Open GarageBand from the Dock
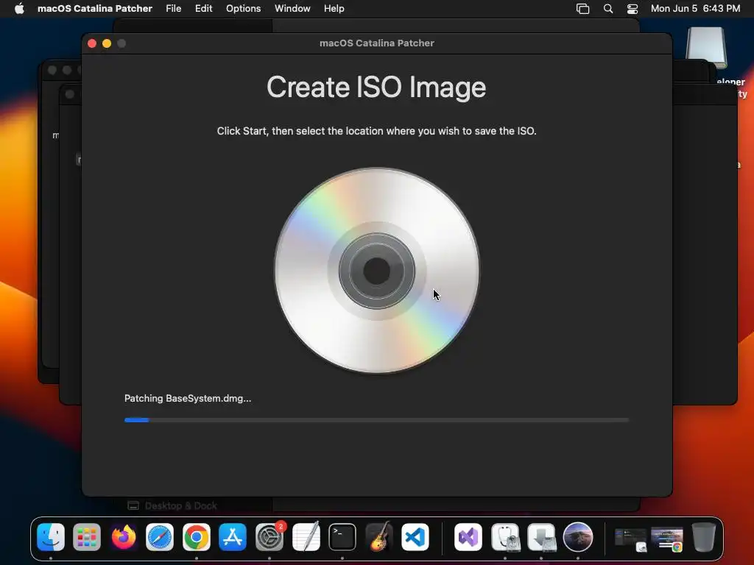This screenshot has width=754, height=565. tap(378, 537)
